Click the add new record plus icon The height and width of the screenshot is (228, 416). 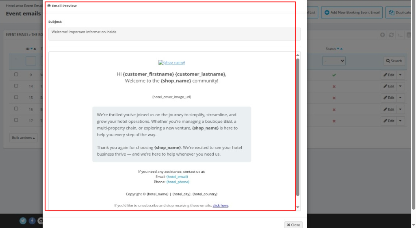pyautogui.click(x=383, y=35)
